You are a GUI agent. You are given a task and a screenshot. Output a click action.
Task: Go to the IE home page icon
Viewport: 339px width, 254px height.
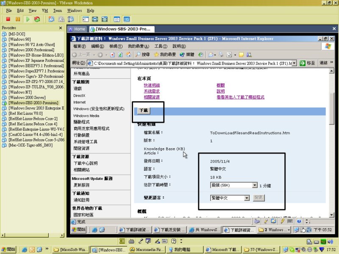[x=128, y=55]
